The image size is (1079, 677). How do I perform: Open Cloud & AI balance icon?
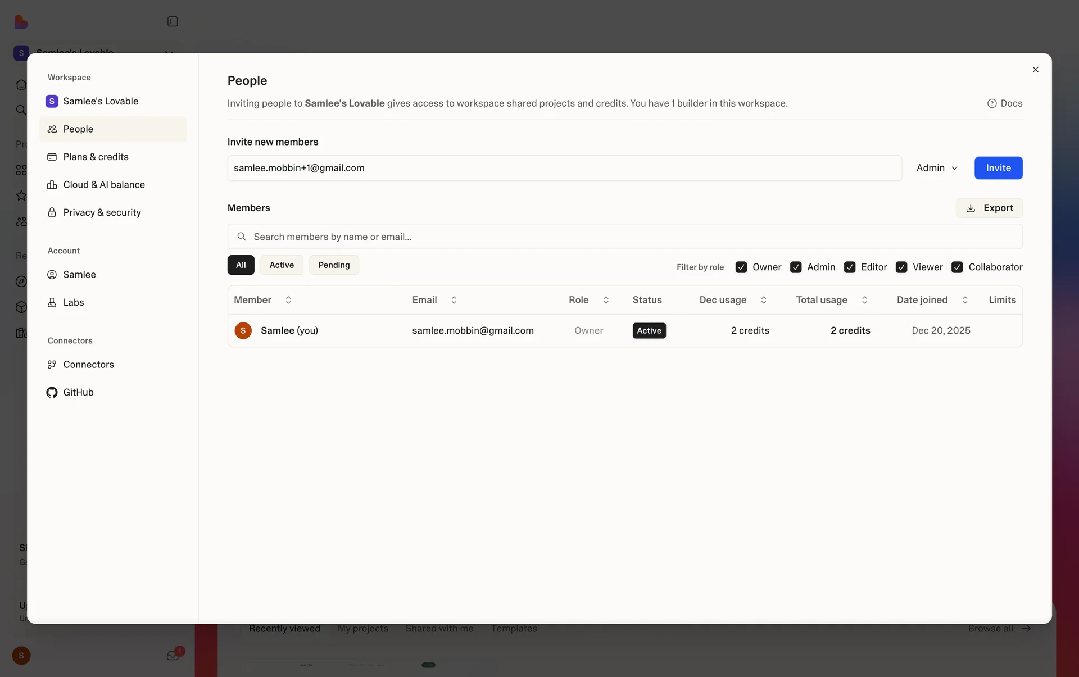click(52, 185)
